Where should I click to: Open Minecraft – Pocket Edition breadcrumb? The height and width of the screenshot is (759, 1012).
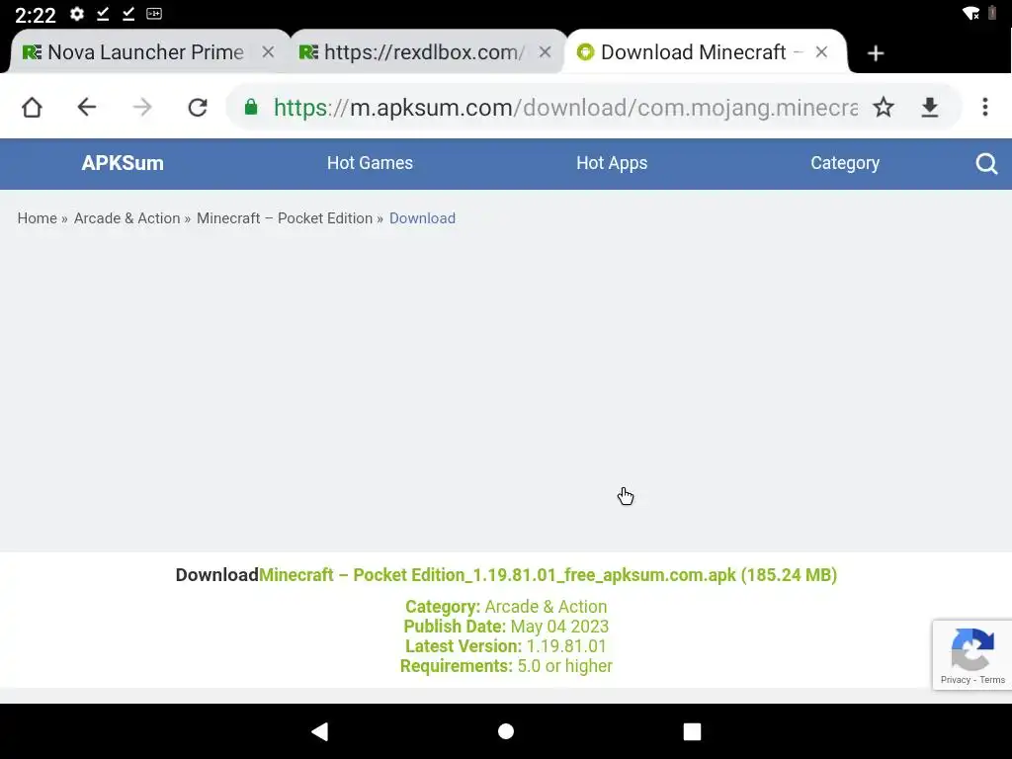coord(285,218)
